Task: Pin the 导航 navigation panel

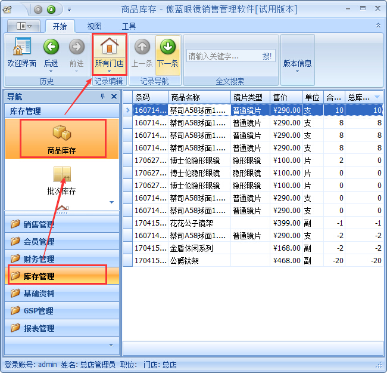Action: 102,97
